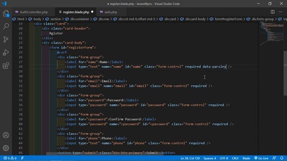Screen dimensions: 287x161
Task: Click the lightning port icon in status bar
Action: tap(22, 158)
